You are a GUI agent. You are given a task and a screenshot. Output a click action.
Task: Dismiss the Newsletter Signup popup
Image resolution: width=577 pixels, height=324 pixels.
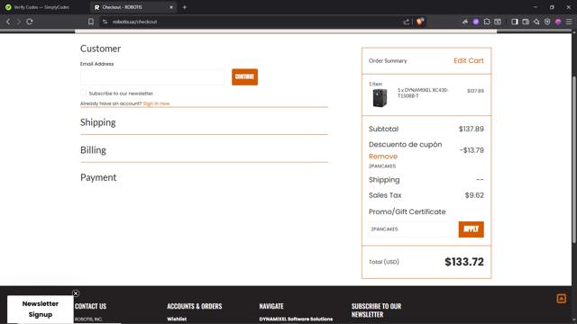[76, 293]
